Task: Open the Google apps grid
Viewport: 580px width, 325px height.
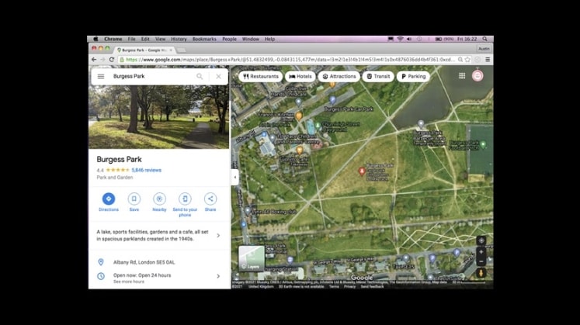Action: tap(462, 76)
